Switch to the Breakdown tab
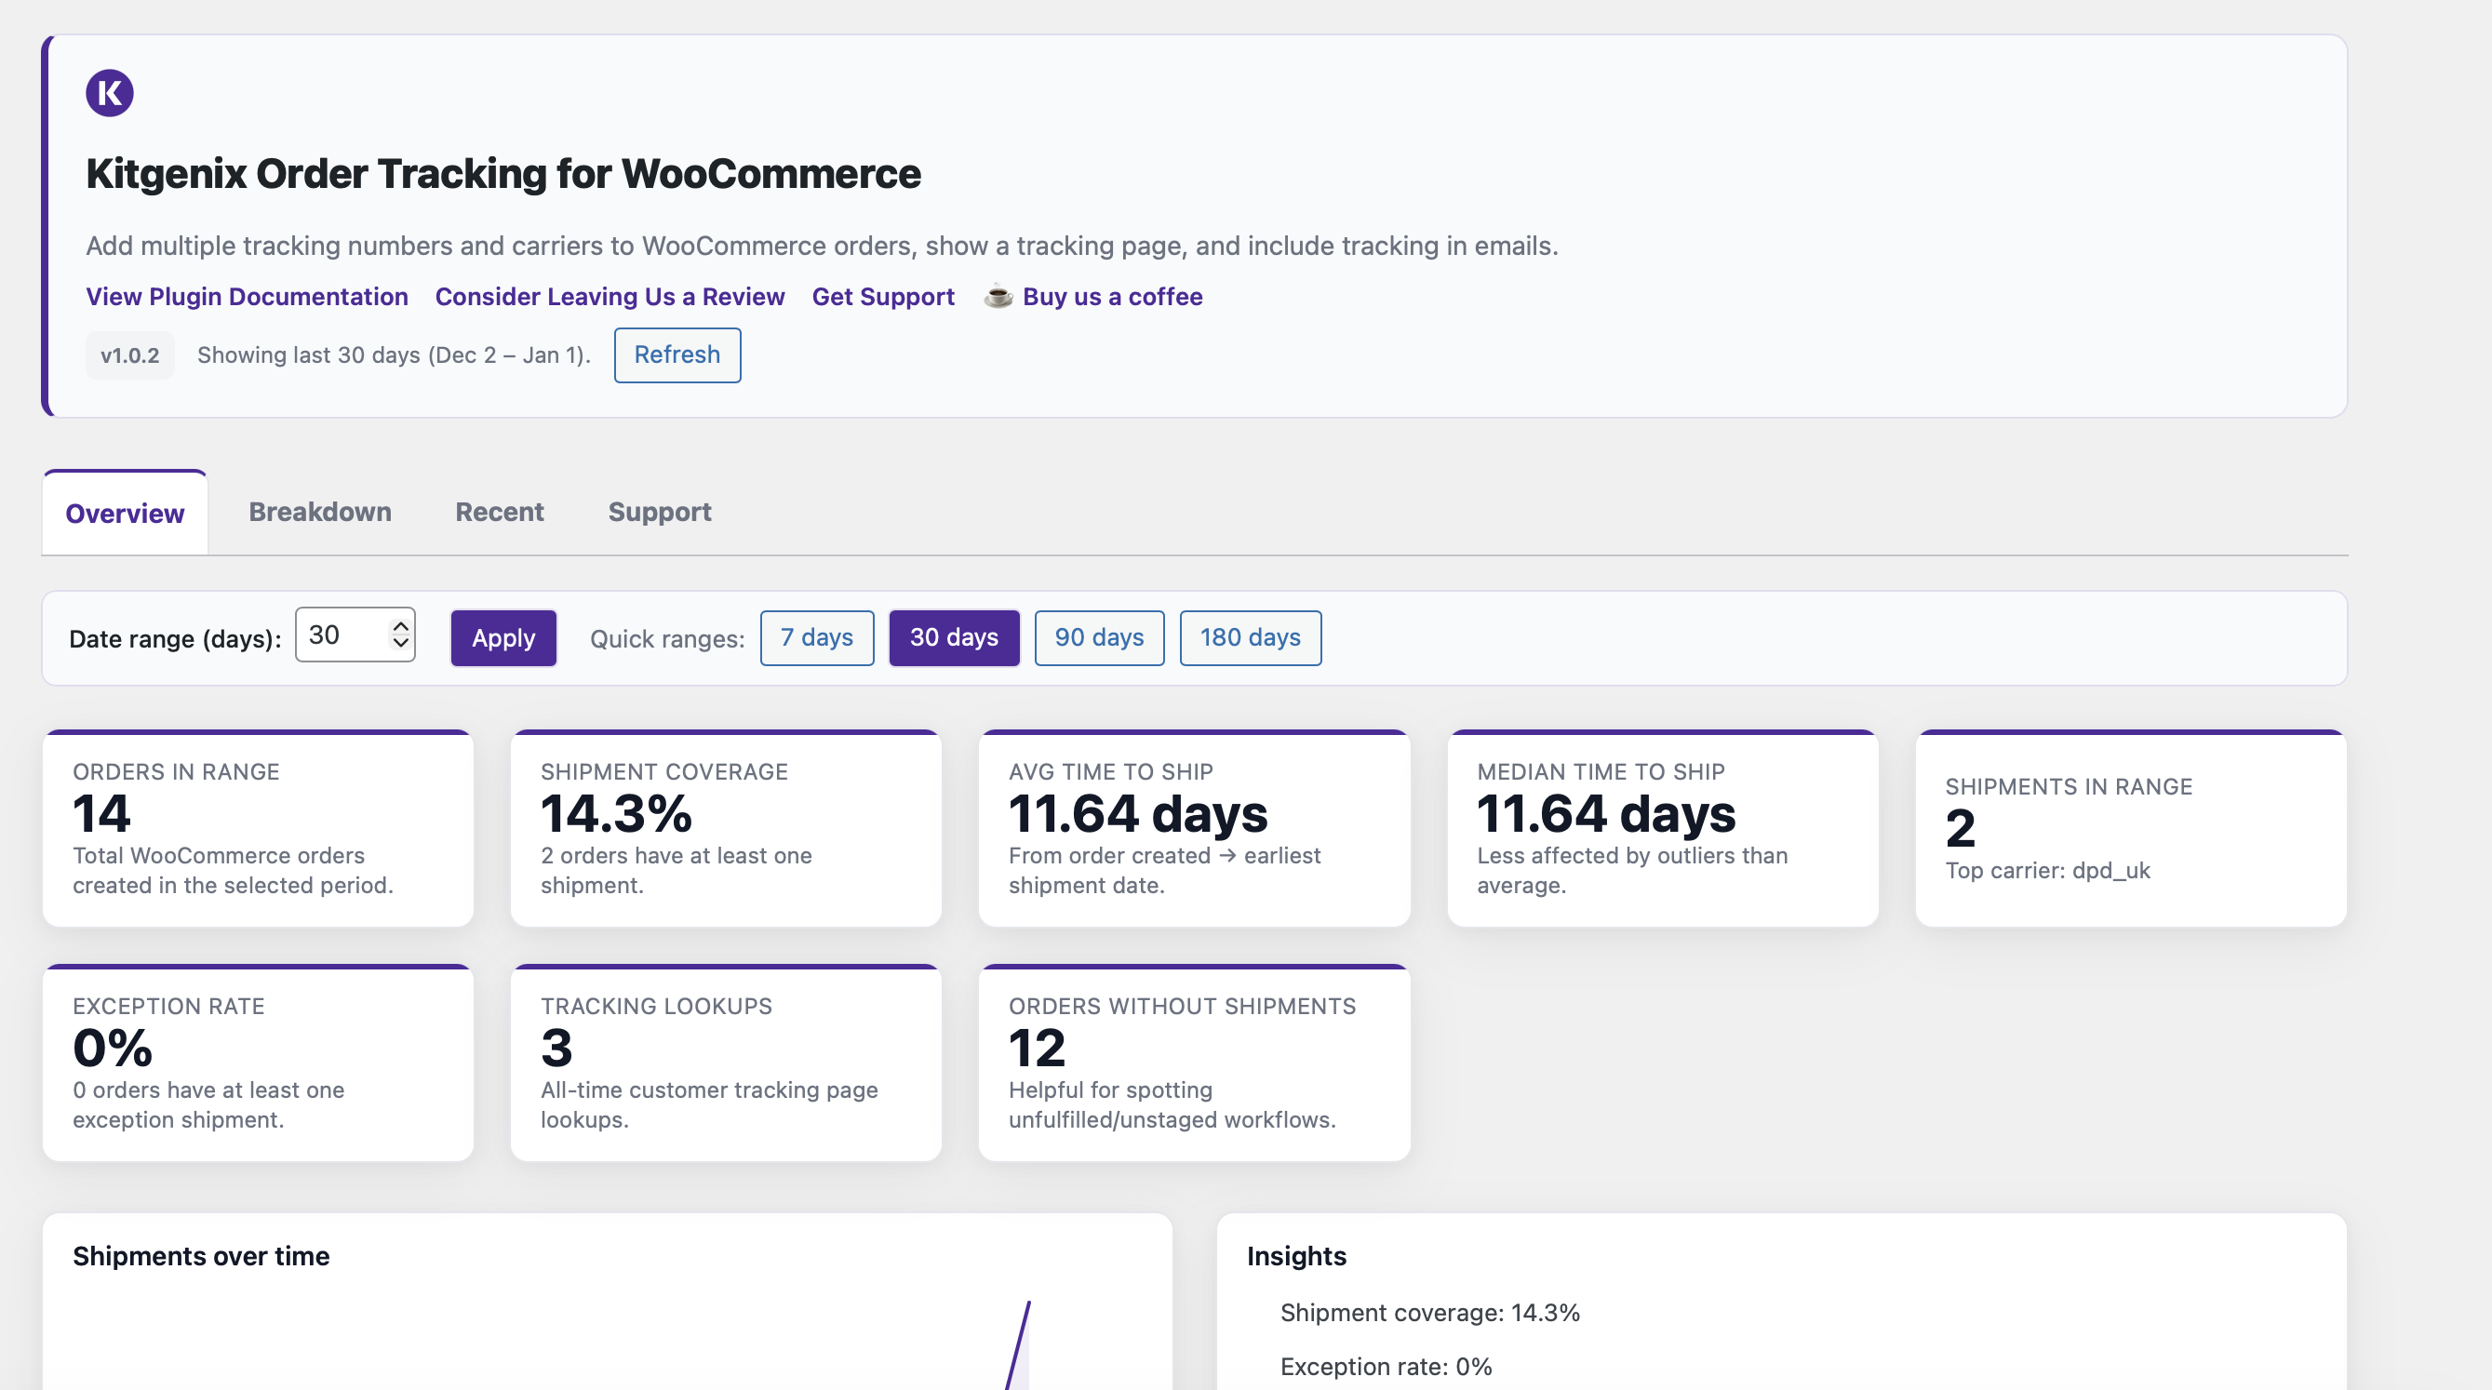The width and height of the screenshot is (2492, 1390). click(x=319, y=512)
